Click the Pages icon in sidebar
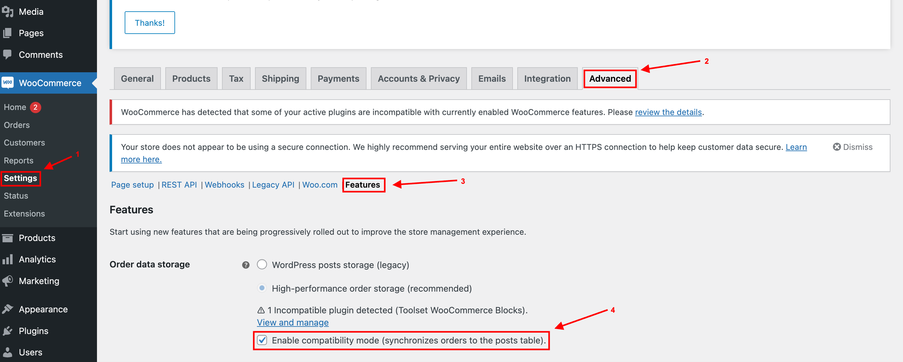Screen dimensions: 903x362 click(x=7, y=33)
